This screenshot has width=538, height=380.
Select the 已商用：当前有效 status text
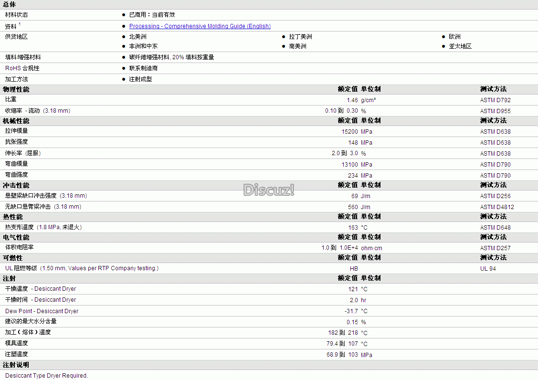(152, 15)
